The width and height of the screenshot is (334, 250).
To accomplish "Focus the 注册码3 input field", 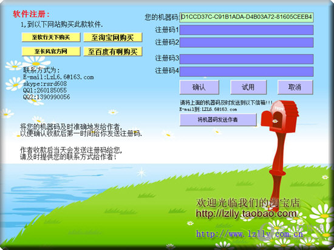I will pos(247,59).
